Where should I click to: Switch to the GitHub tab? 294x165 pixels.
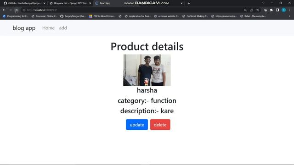tap(24, 3)
